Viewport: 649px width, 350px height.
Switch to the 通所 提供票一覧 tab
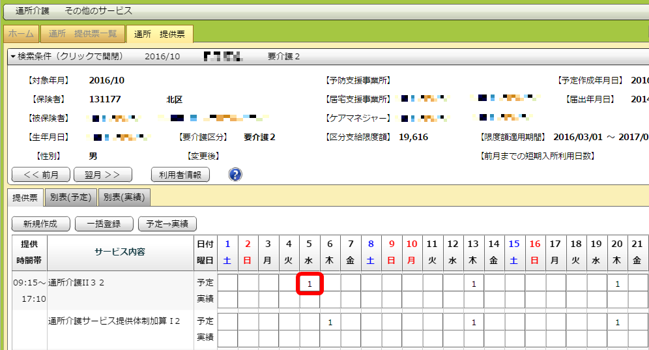(x=82, y=34)
